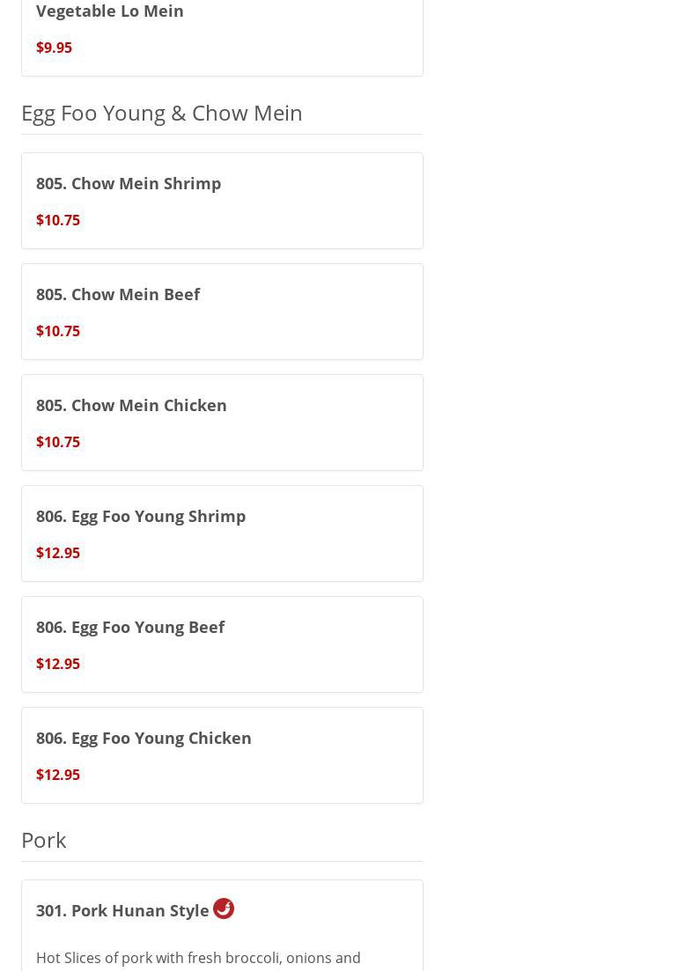Select 805. Chow Mein Beef menu item

[x=118, y=294]
